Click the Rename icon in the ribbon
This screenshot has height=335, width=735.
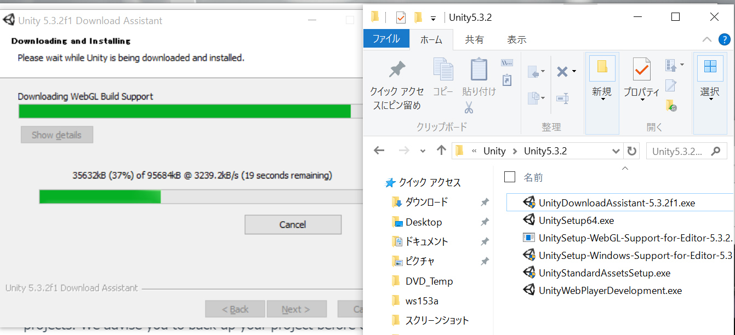(x=562, y=99)
